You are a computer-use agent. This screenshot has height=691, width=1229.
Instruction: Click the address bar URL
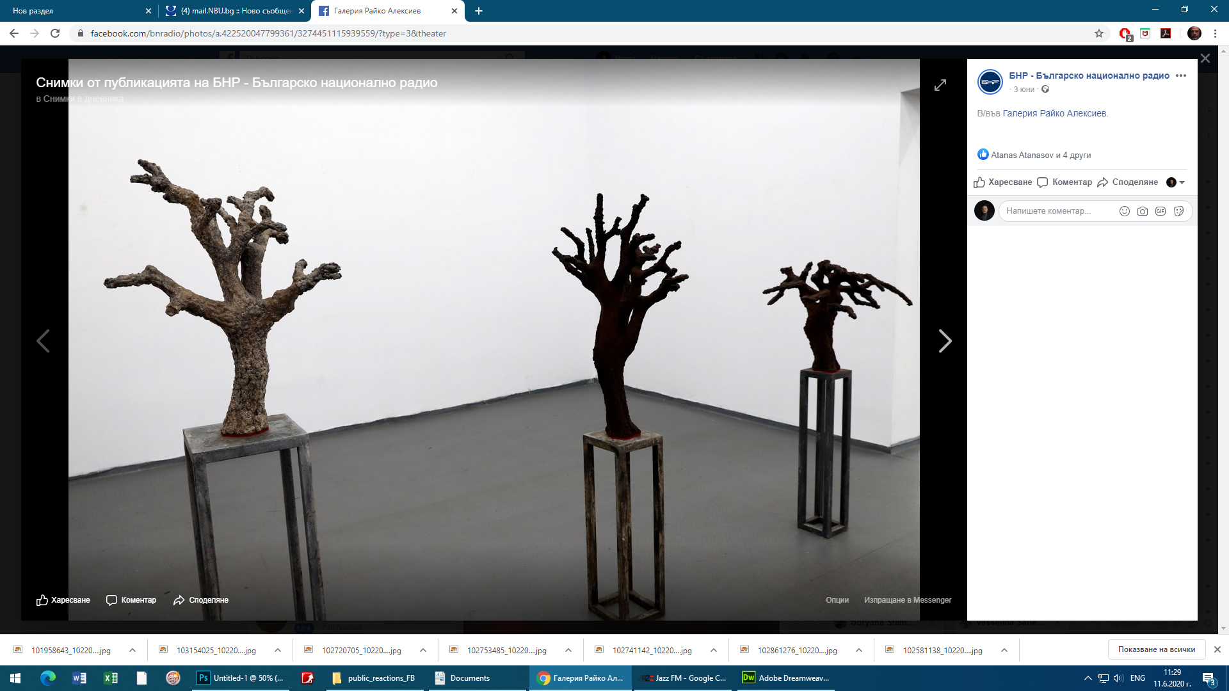[x=268, y=33]
